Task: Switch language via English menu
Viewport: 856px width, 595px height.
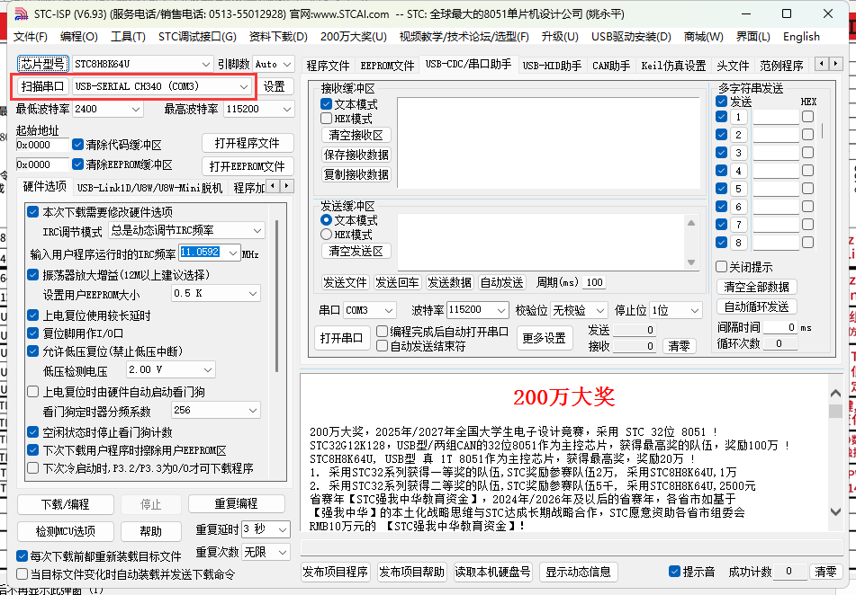Action: [x=801, y=37]
